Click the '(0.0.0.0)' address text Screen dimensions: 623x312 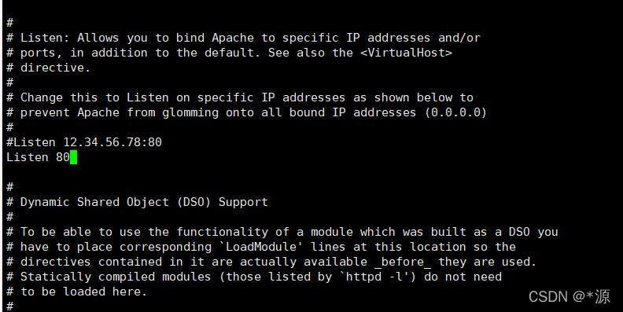[x=455, y=112]
